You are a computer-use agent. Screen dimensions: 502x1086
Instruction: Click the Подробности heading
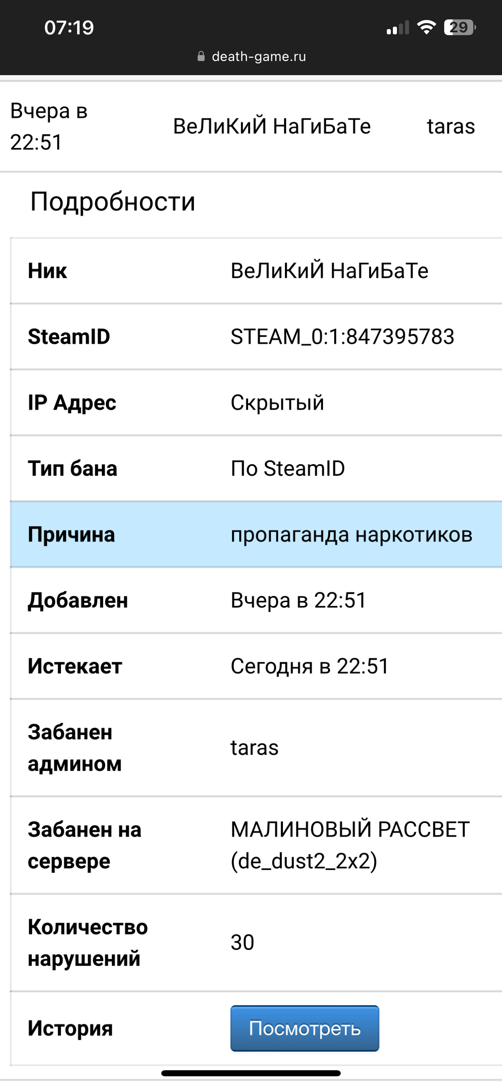113,201
